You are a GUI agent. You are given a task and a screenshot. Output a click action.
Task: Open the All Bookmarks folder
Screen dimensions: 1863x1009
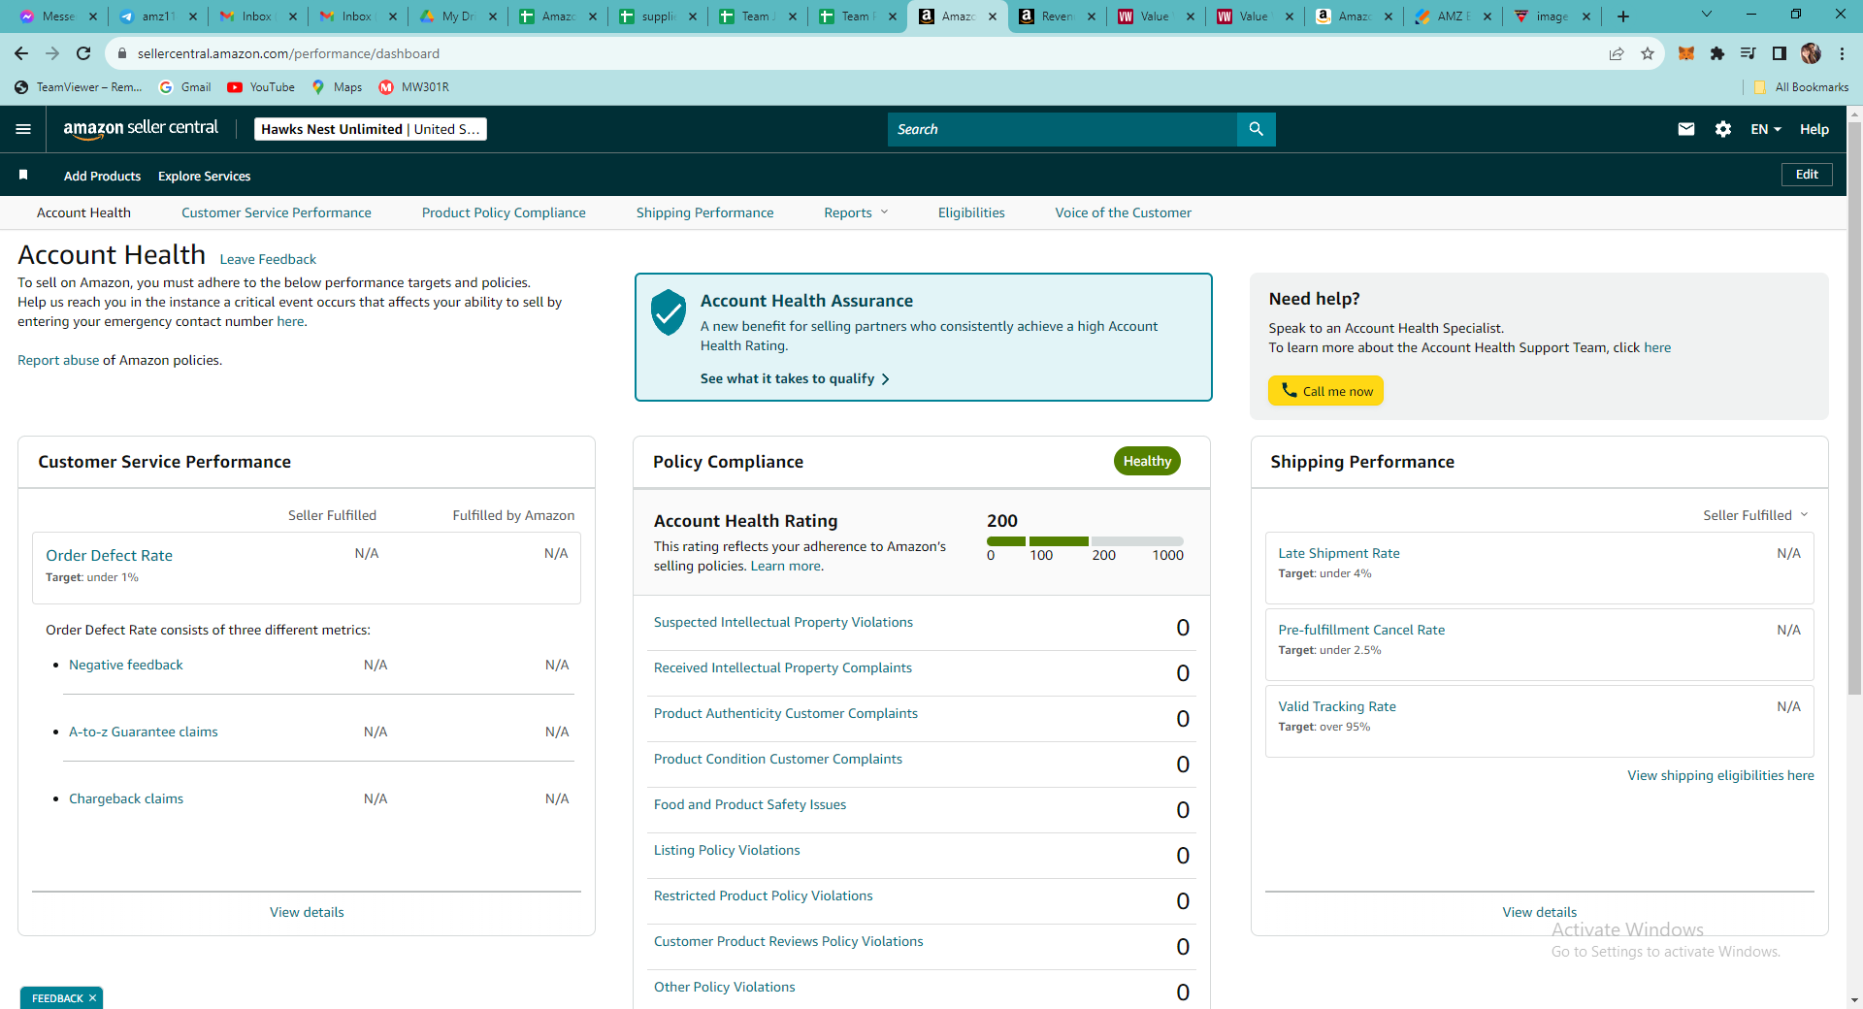click(1801, 87)
